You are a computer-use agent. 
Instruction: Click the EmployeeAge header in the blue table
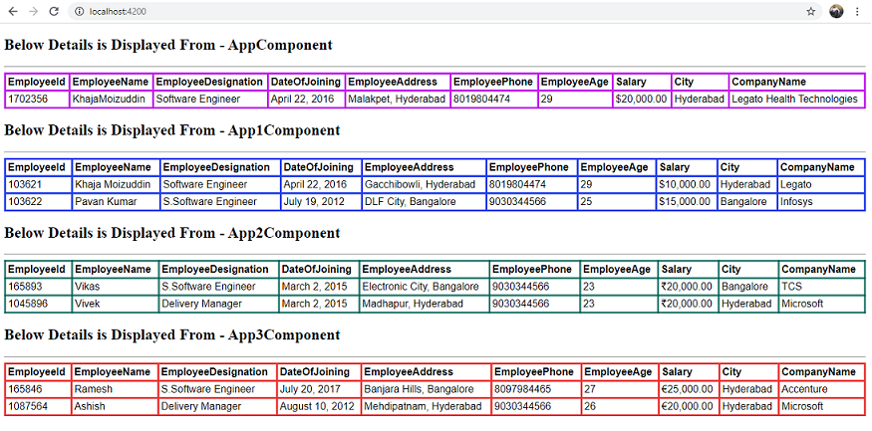pos(615,167)
